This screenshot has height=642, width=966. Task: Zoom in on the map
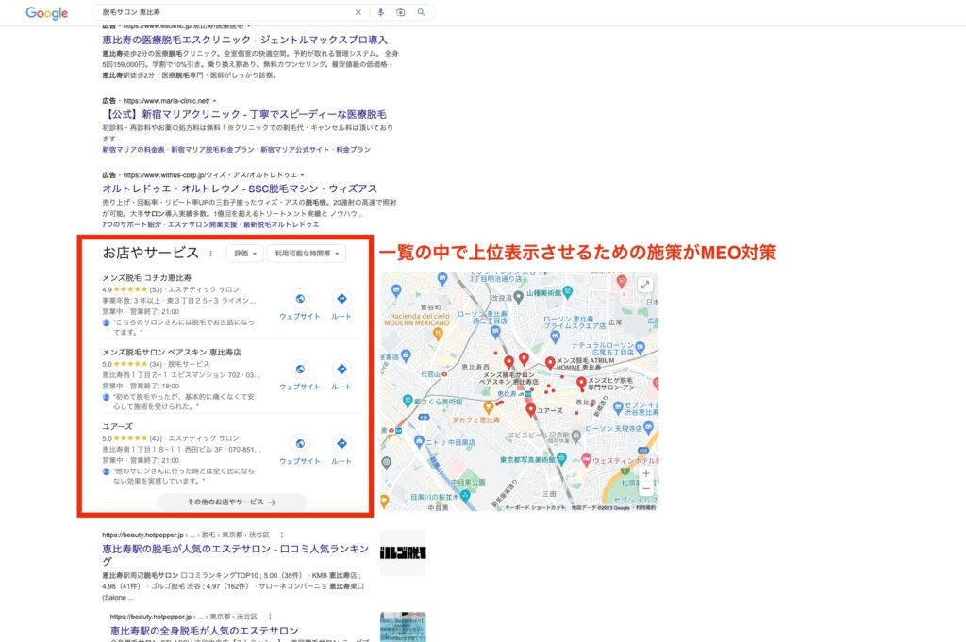[x=645, y=474]
